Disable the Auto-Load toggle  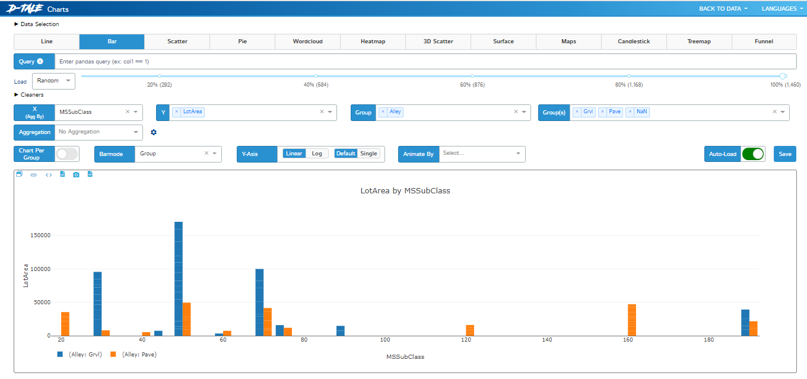point(753,154)
